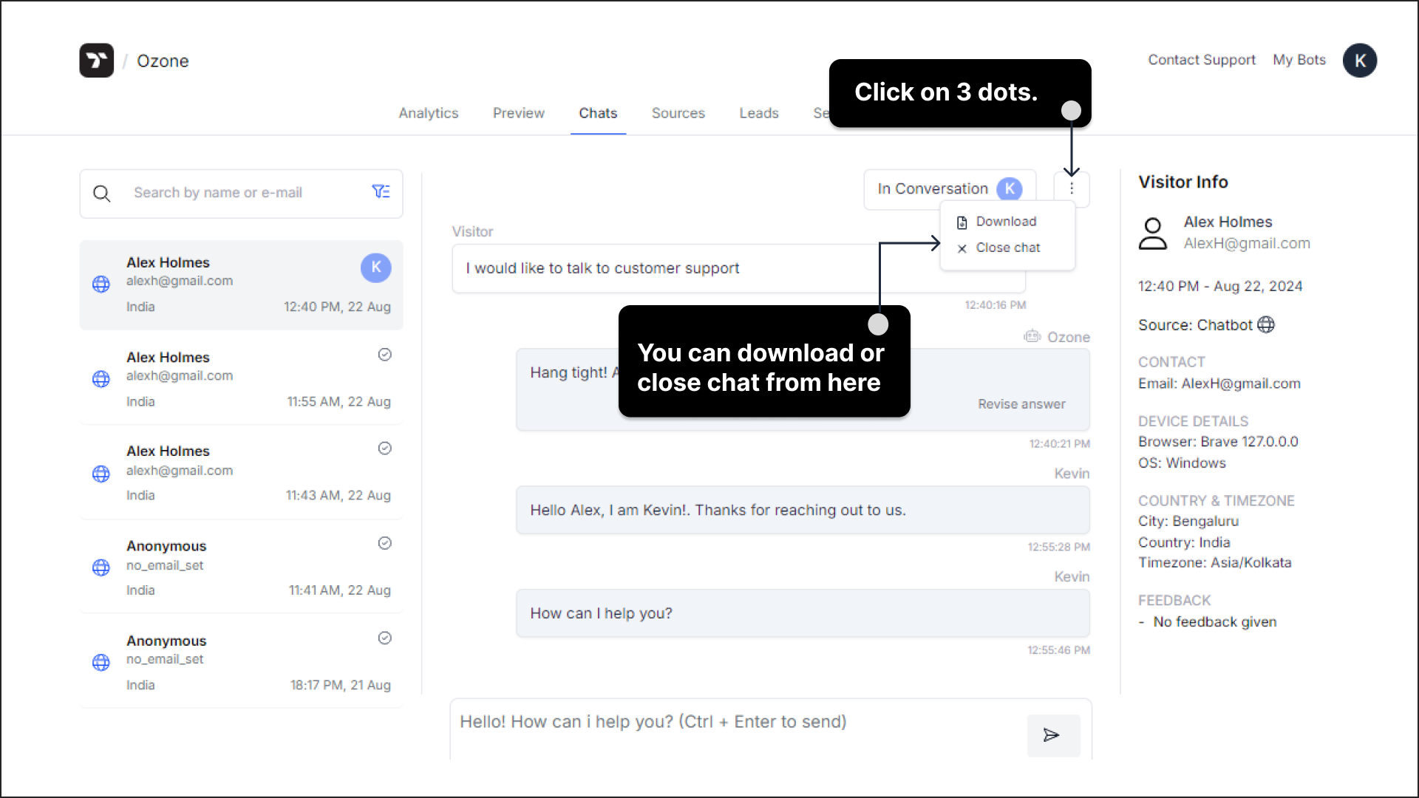1419x798 pixels.
Task: Click the globe icon of the 18:17 PM chat
Action: 101,662
